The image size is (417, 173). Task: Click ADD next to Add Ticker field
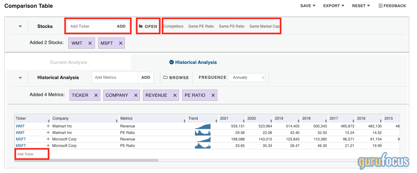pos(121,26)
